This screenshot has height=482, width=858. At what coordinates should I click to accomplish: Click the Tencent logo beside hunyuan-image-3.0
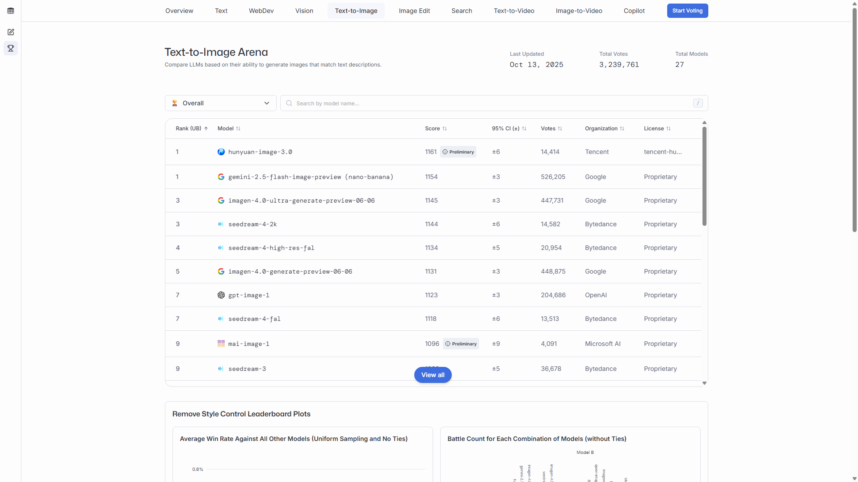(221, 152)
